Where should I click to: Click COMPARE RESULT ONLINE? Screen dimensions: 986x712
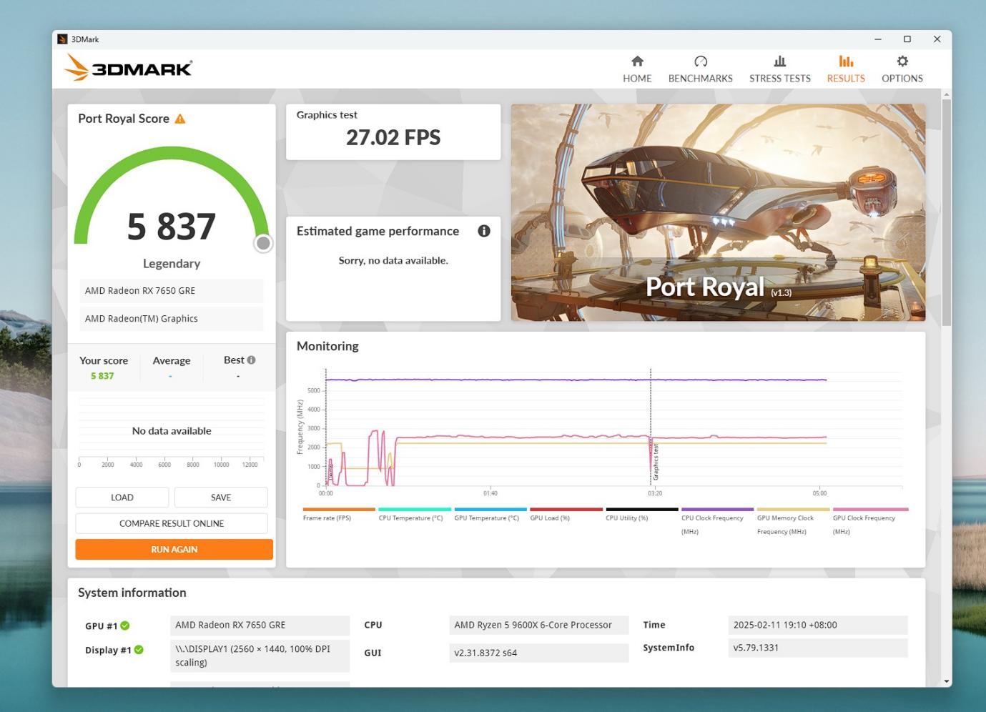172,523
